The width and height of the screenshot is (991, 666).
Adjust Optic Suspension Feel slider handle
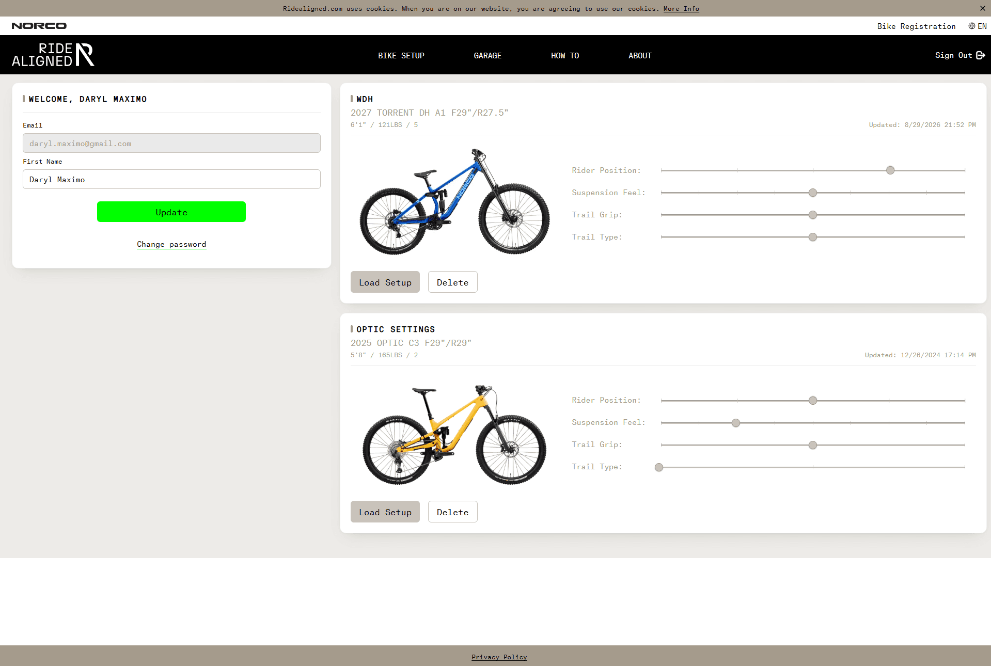pyautogui.click(x=736, y=423)
